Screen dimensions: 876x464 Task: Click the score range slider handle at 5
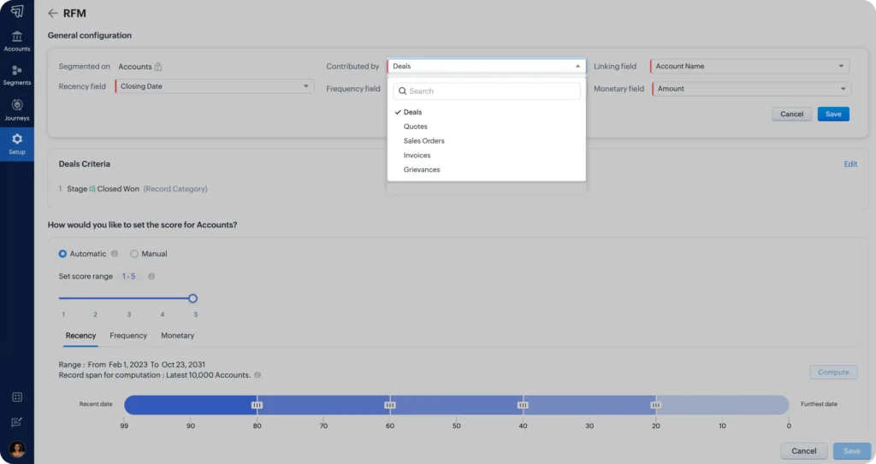tap(192, 299)
